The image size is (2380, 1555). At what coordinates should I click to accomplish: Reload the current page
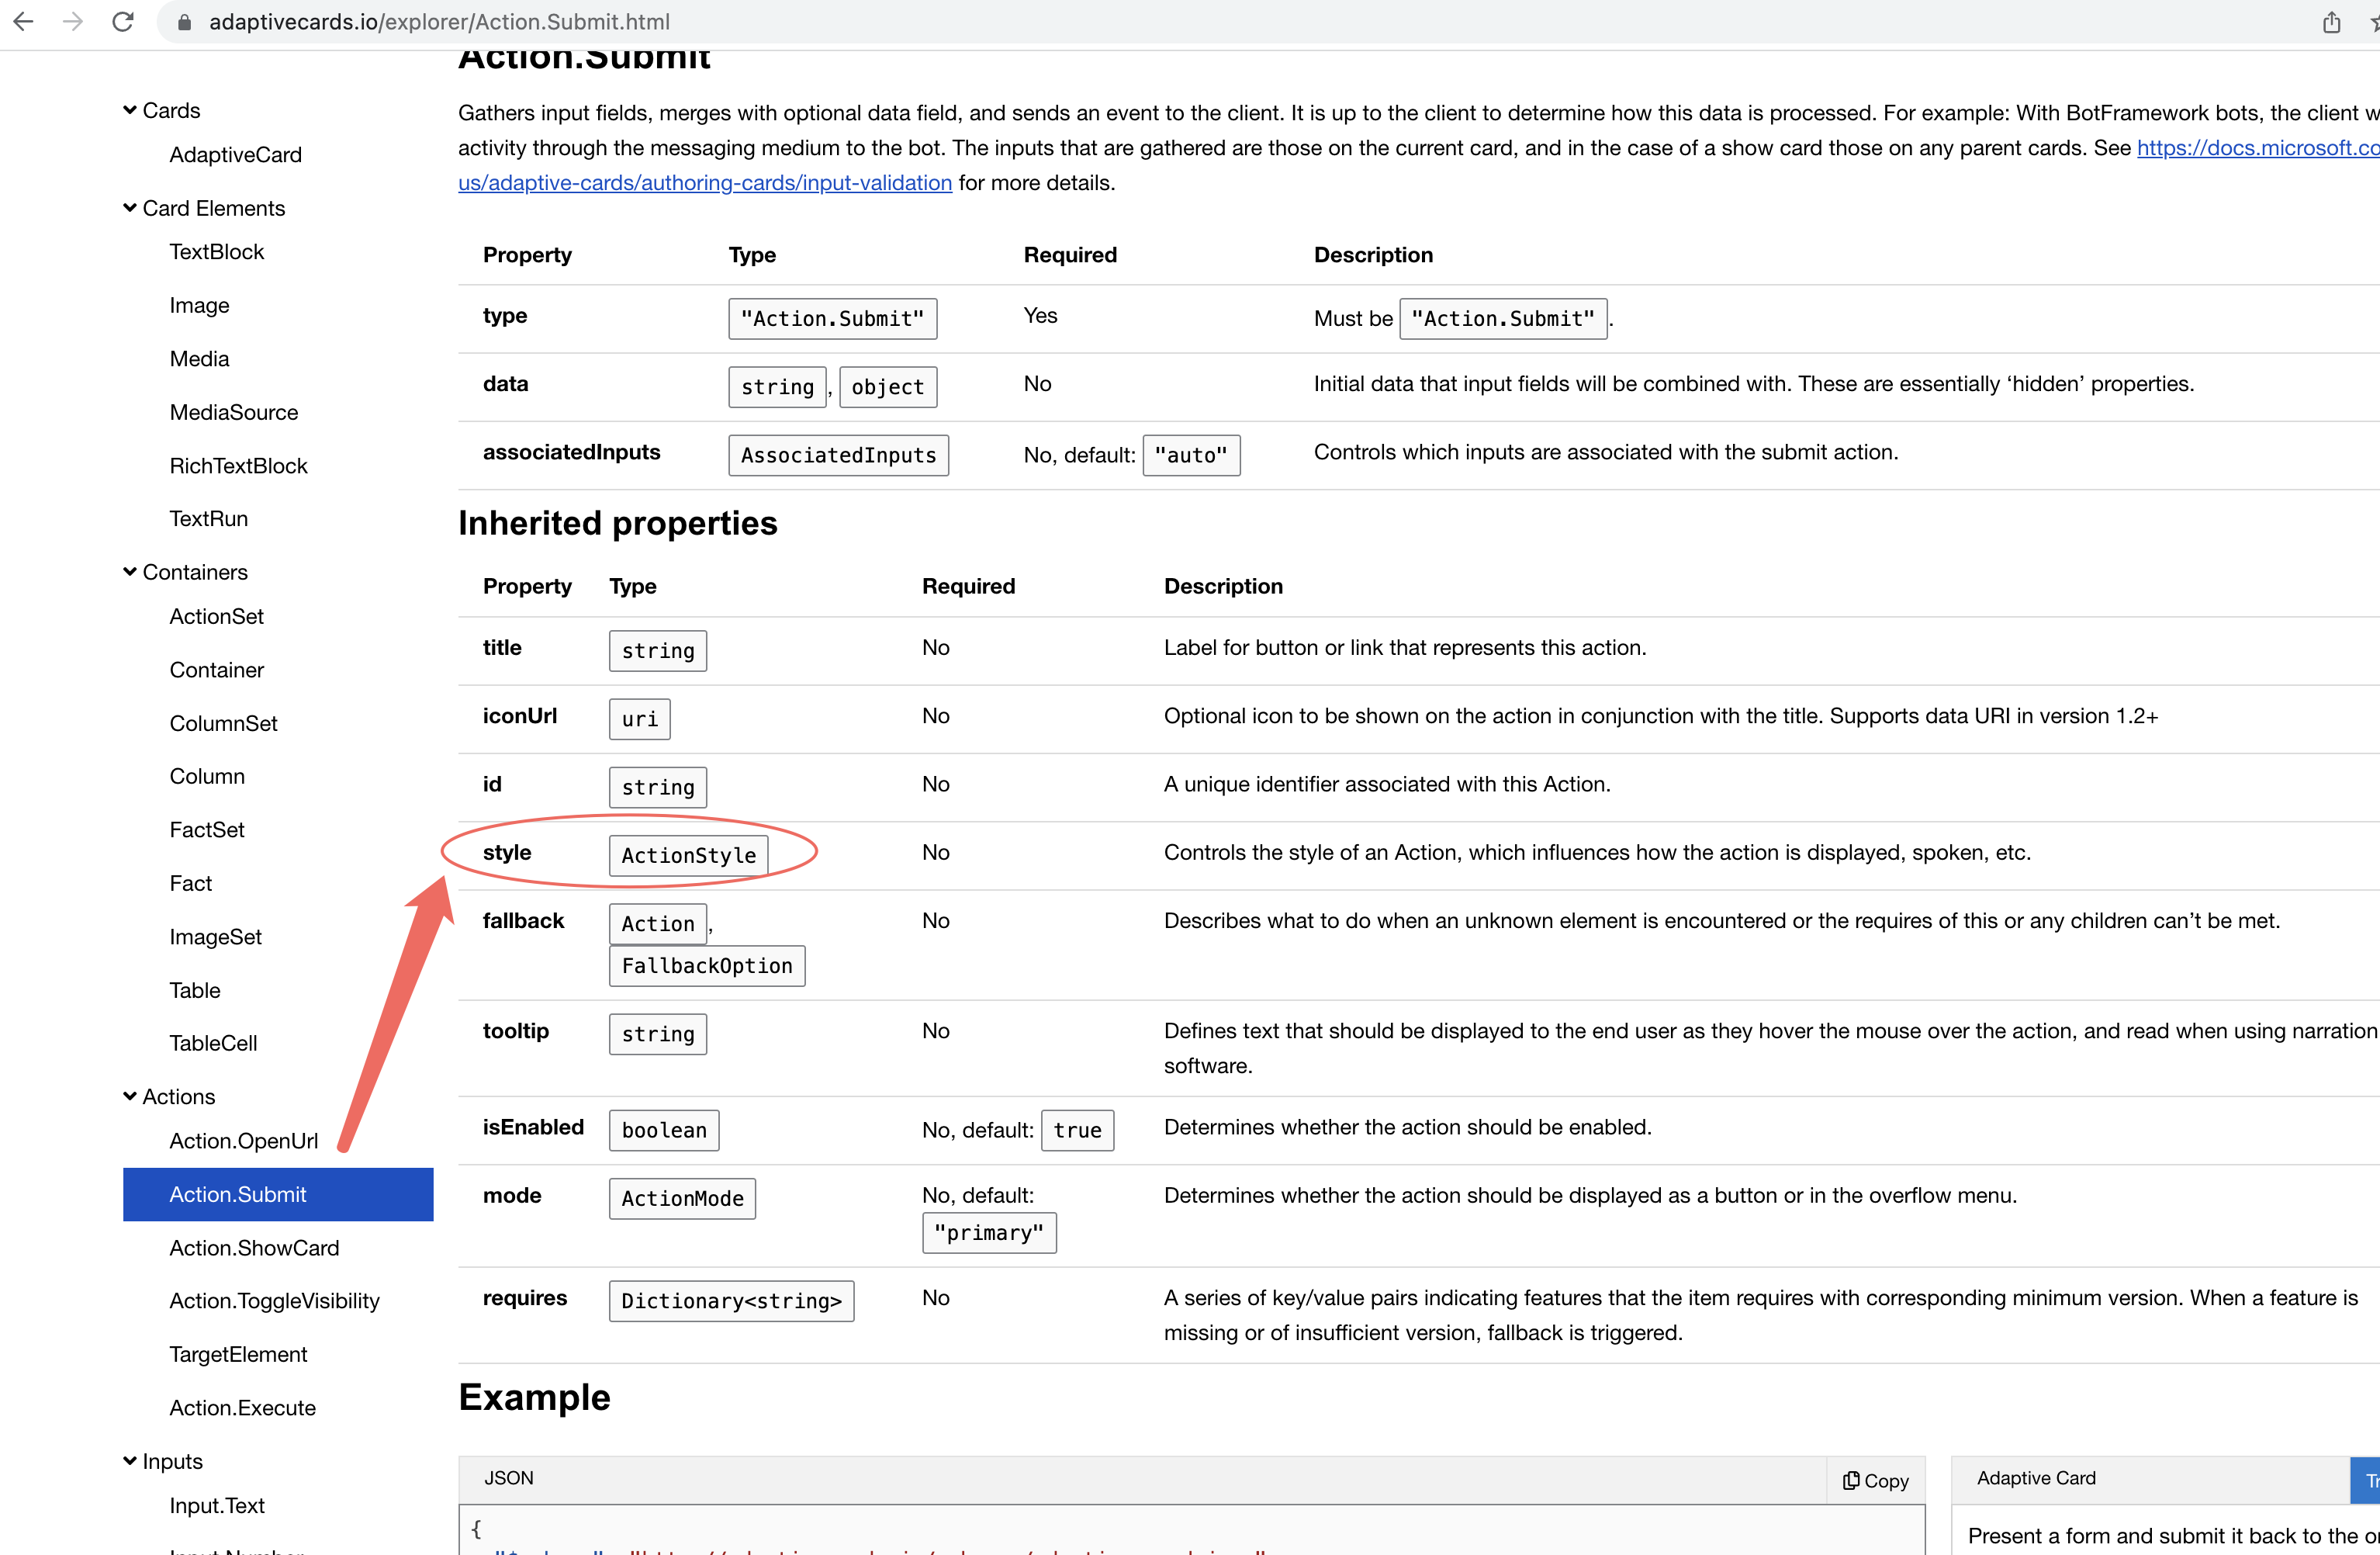coord(122,21)
